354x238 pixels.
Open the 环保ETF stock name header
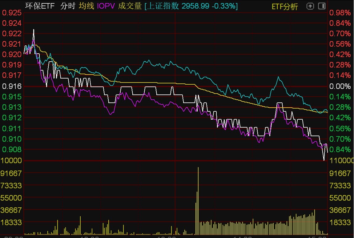[39, 6]
